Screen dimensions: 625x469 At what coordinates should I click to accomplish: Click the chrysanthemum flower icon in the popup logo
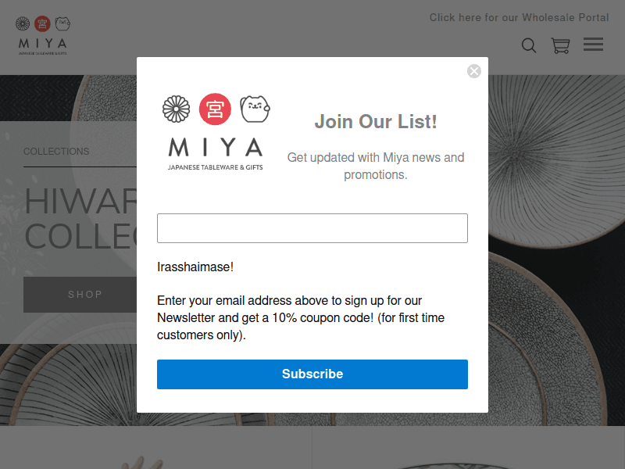point(177,109)
